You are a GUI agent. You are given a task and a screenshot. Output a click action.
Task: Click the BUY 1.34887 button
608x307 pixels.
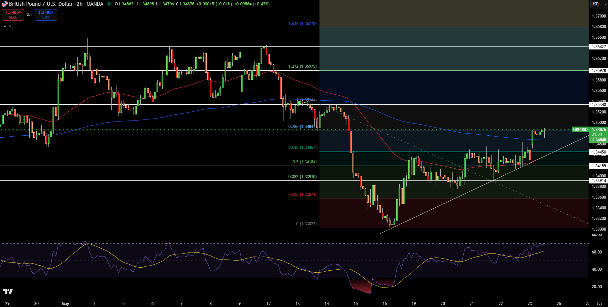(46, 15)
